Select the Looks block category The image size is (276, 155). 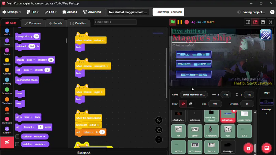pyautogui.click(x=7, y=42)
